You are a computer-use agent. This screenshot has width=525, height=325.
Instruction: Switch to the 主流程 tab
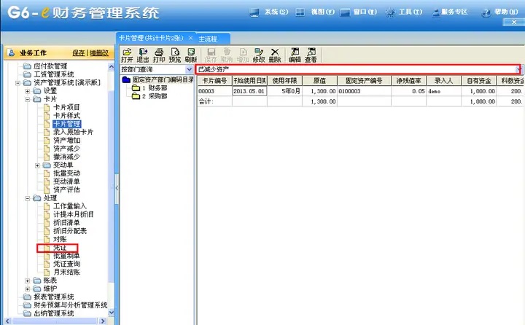(x=208, y=39)
